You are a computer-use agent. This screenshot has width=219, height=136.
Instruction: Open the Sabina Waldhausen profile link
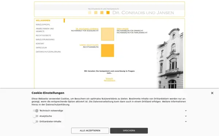(x=89, y=45)
